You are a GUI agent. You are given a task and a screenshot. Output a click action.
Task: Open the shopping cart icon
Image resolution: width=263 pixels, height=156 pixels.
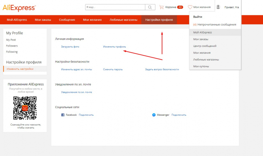tap(161, 7)
